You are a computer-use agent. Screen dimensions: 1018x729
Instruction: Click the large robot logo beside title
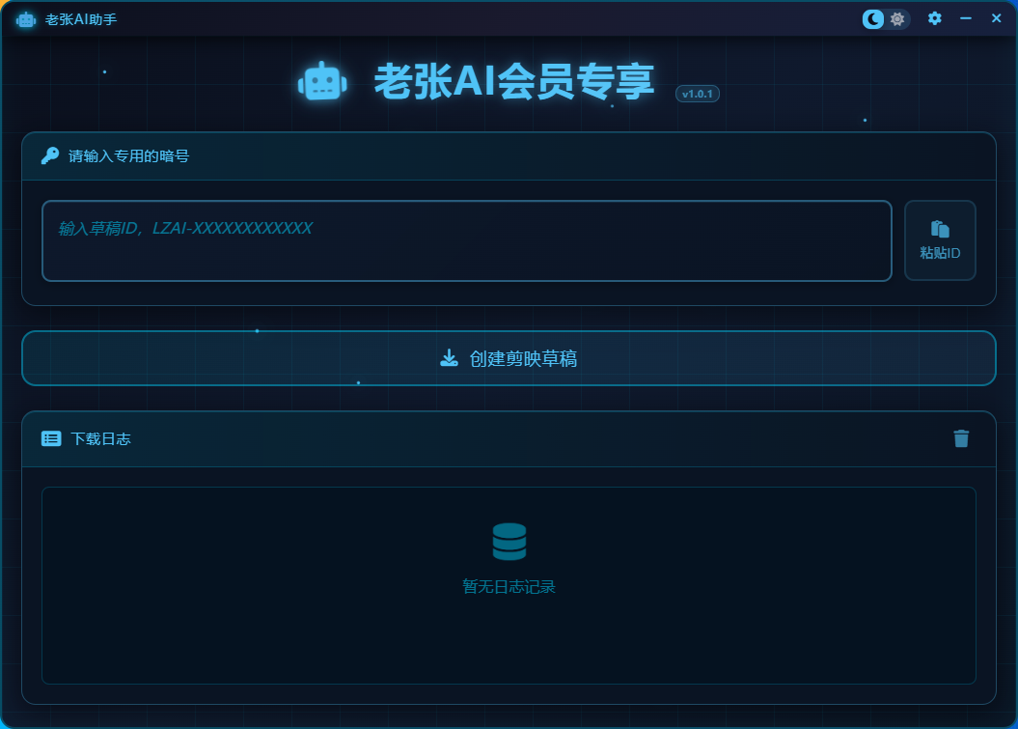pyautogui.click(x=322, y=82)
